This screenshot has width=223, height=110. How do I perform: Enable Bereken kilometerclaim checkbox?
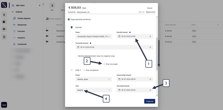pyautogui.click(x=76, y=56)
